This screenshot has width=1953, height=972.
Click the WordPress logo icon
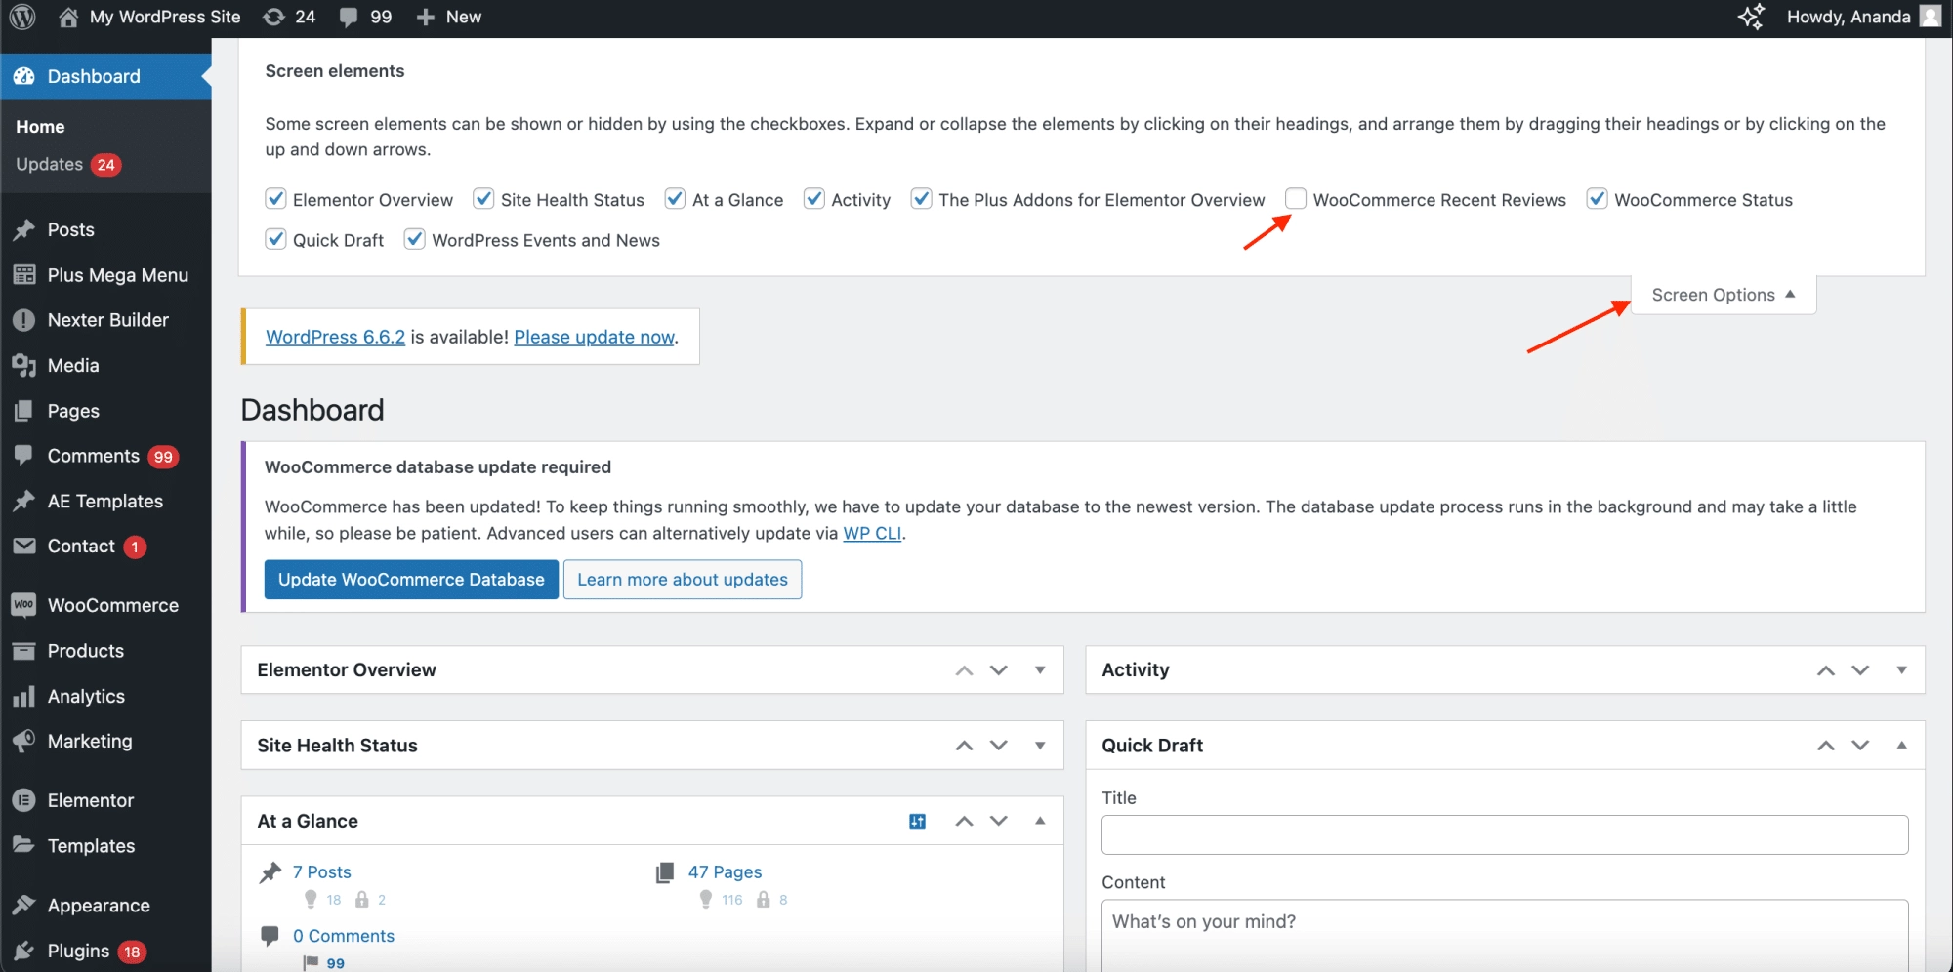[22, 17]
